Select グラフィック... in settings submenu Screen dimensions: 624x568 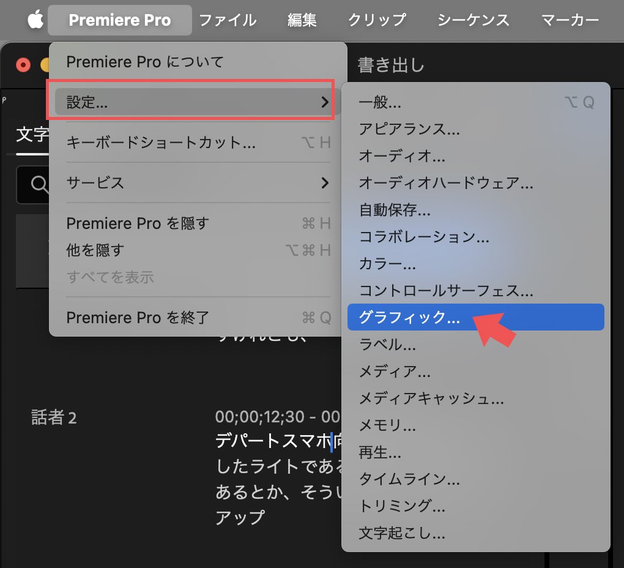pos(475,317)
